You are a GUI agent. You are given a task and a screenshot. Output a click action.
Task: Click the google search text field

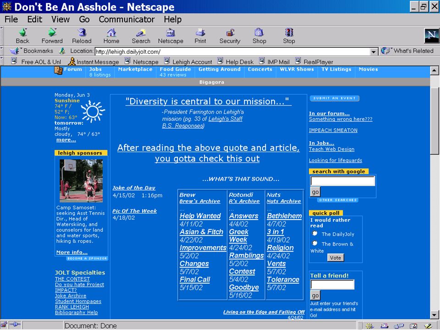coord(343,181)
